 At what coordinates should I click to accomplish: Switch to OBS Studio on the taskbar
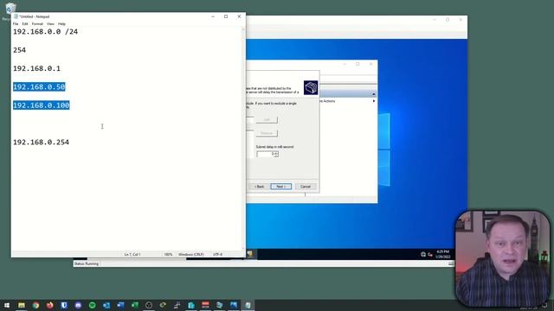click(x=149, y=305)
